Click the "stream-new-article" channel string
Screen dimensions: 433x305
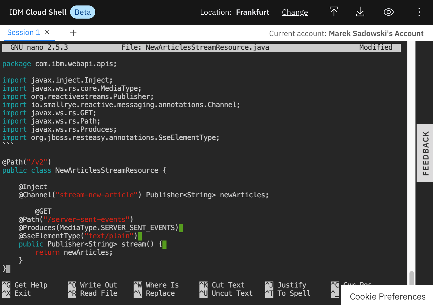(x=97, y=195)
